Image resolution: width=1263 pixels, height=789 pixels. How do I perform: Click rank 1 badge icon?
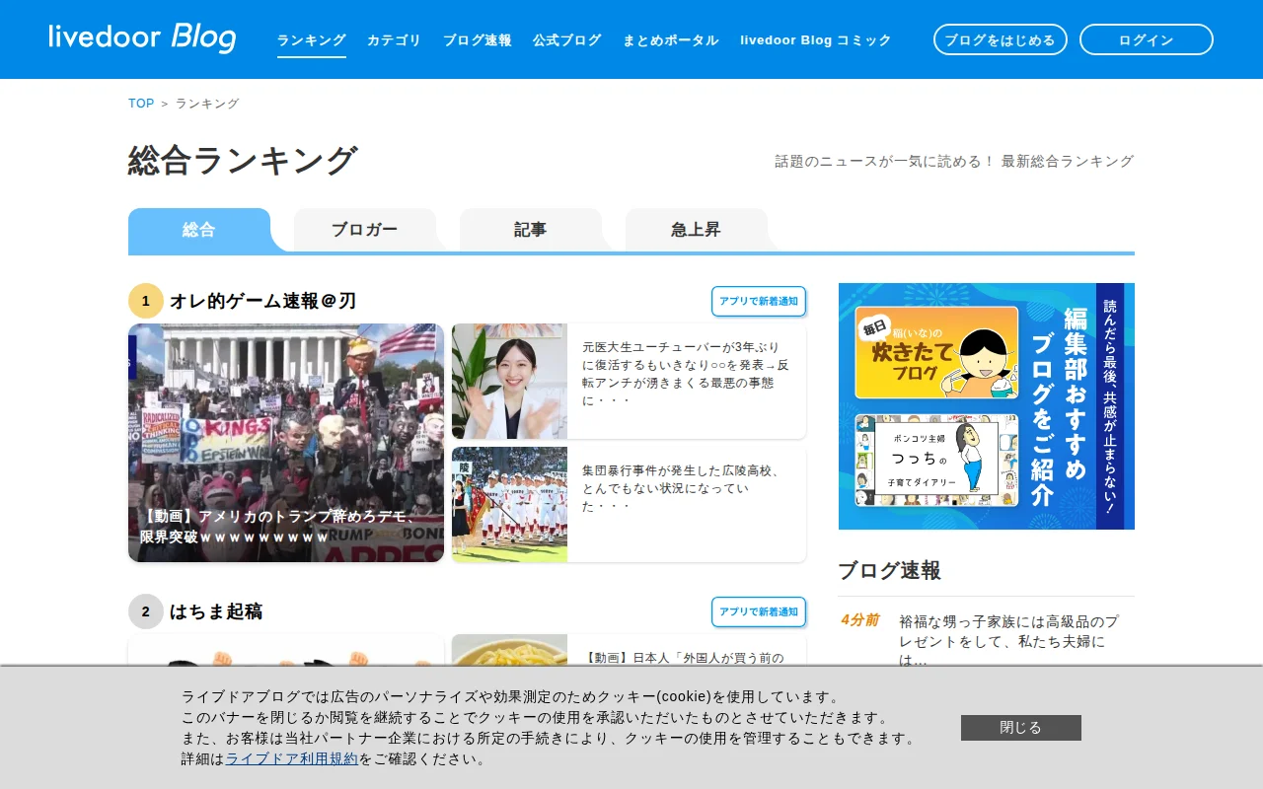pos(146,301)
